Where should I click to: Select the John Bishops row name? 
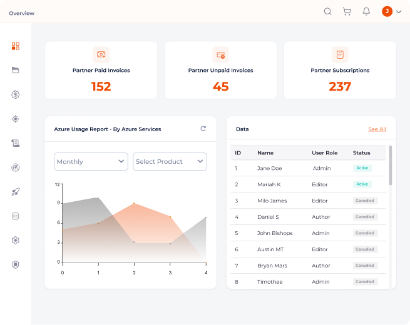pyautogui.click(x=275, y=233)
